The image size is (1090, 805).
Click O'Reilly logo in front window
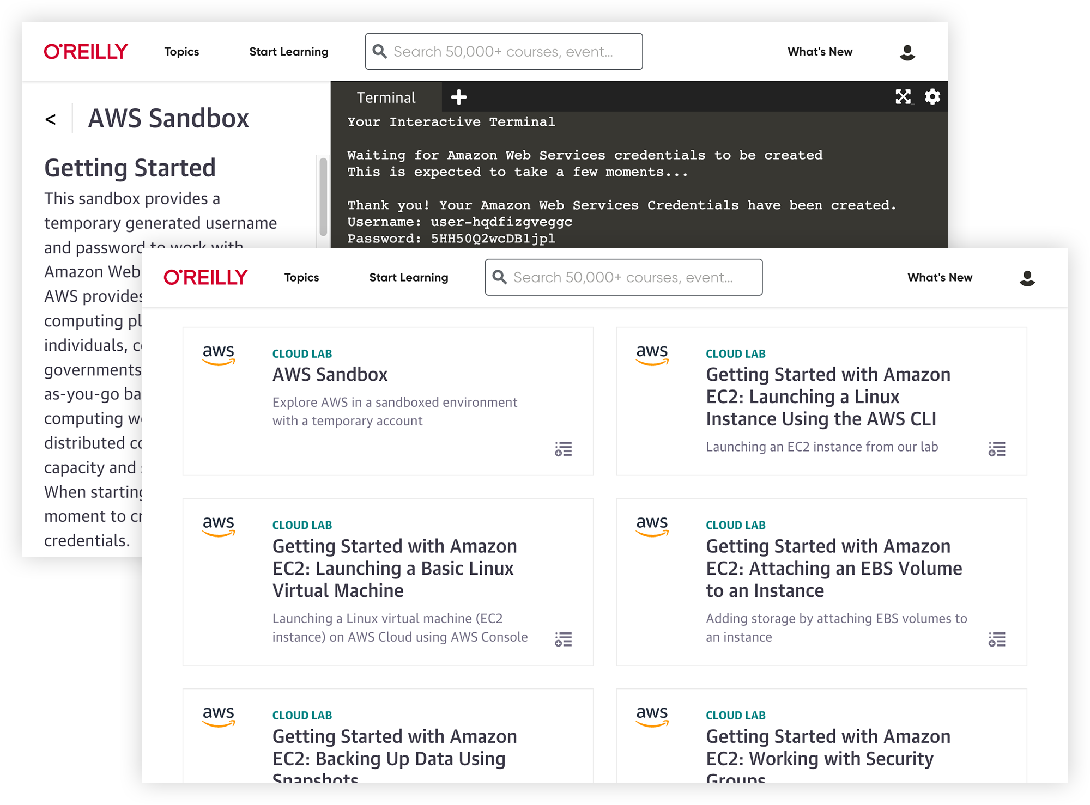click(x=205, y=277)
